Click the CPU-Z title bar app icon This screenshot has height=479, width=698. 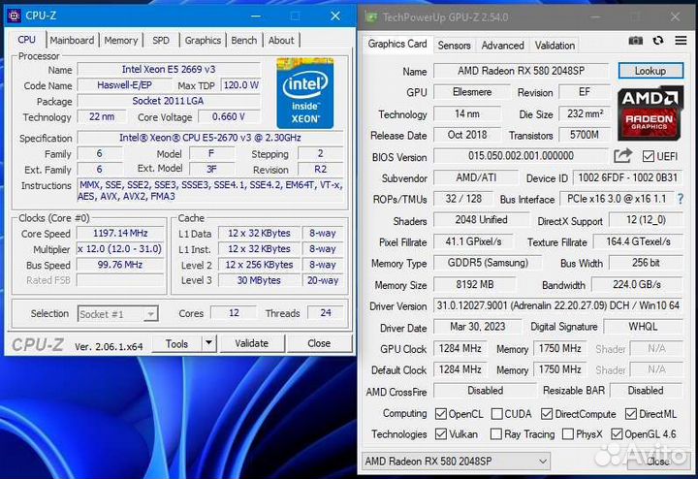pos(15,16)
